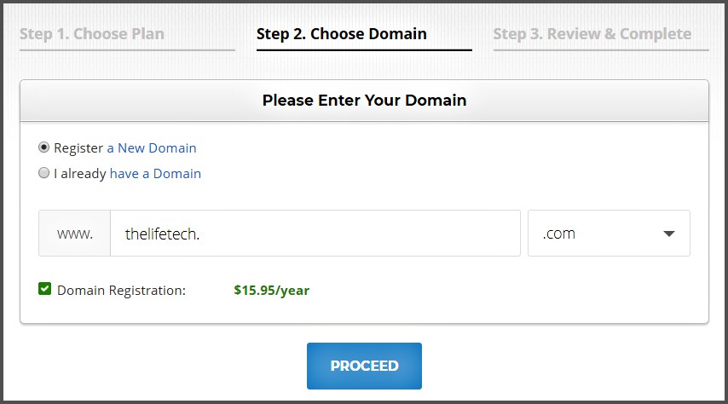
Task: Place cursor on "thelifetech." text
Action: point(162,234)
